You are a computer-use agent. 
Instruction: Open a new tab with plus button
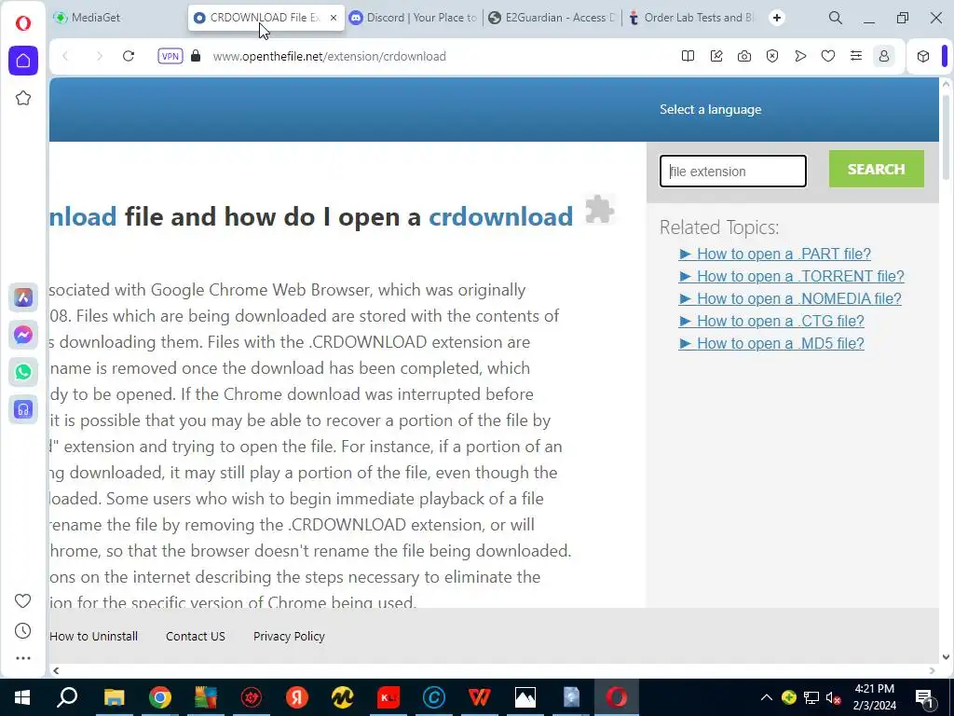[776, 18]
